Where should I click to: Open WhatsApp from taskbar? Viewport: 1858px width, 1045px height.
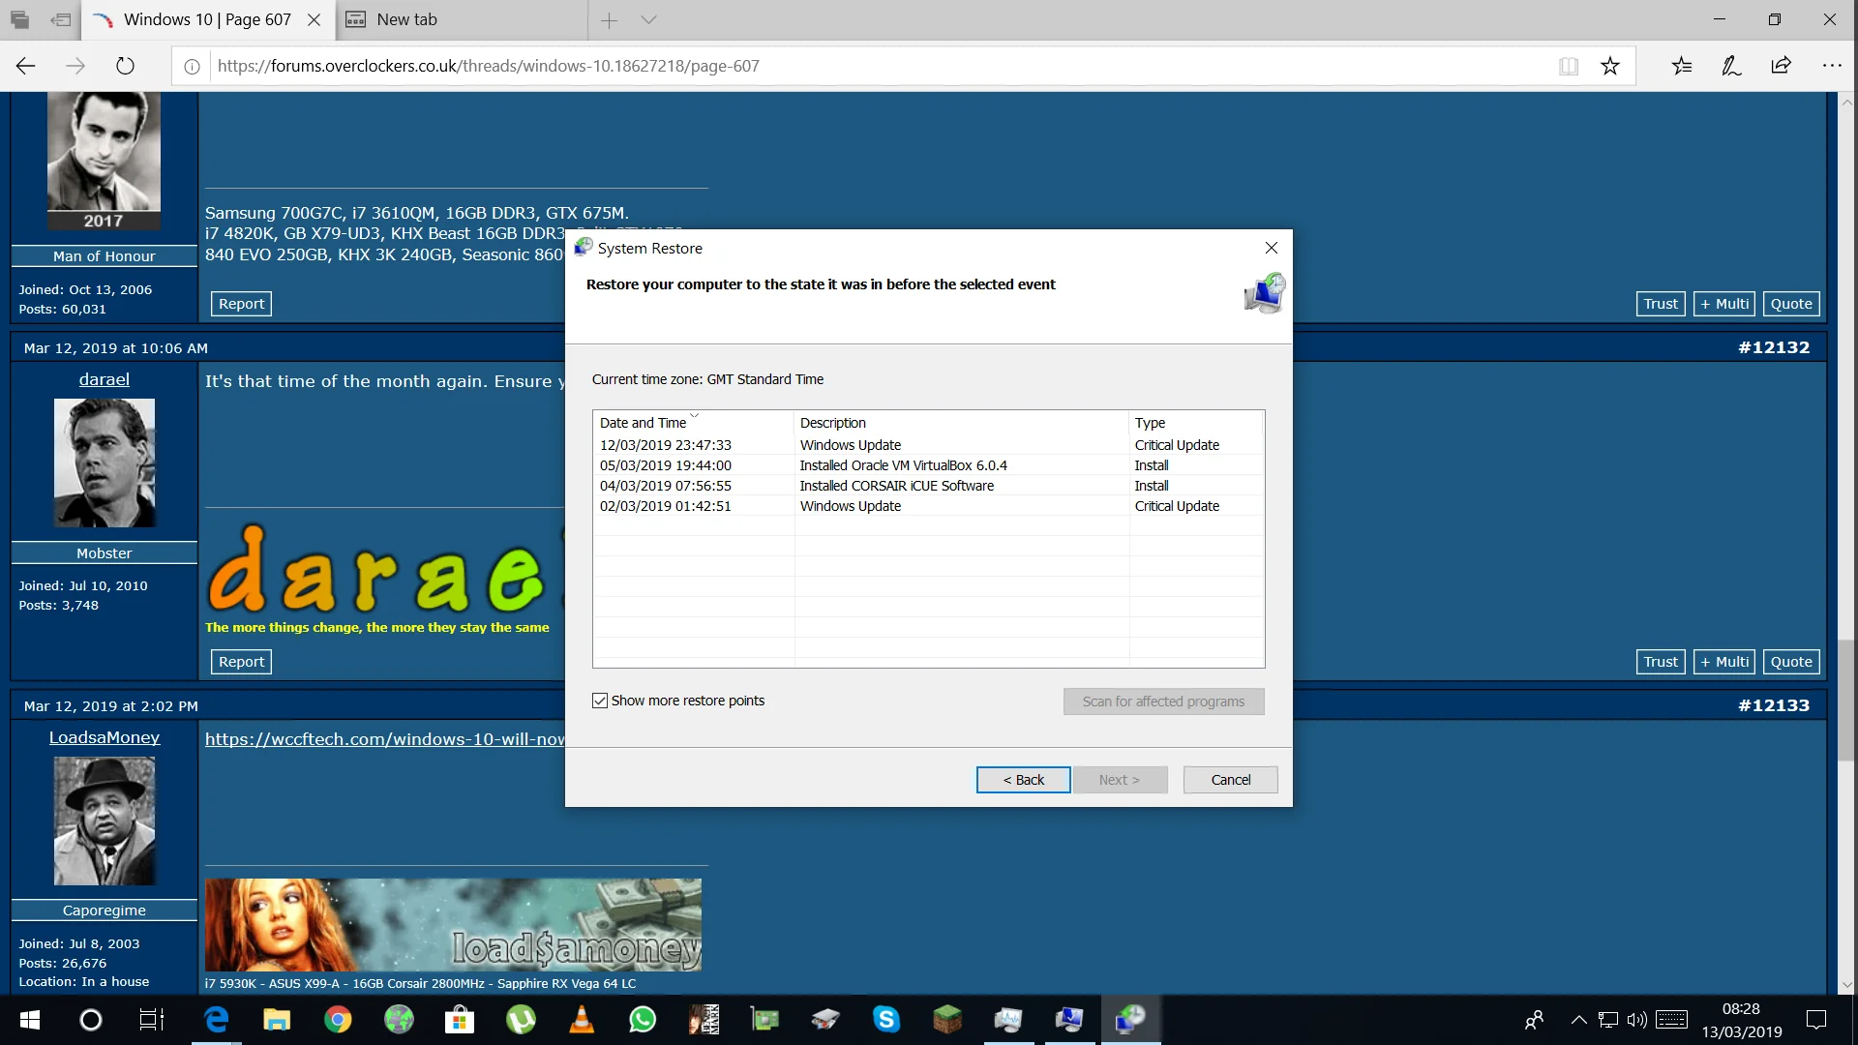[643, 1020]
